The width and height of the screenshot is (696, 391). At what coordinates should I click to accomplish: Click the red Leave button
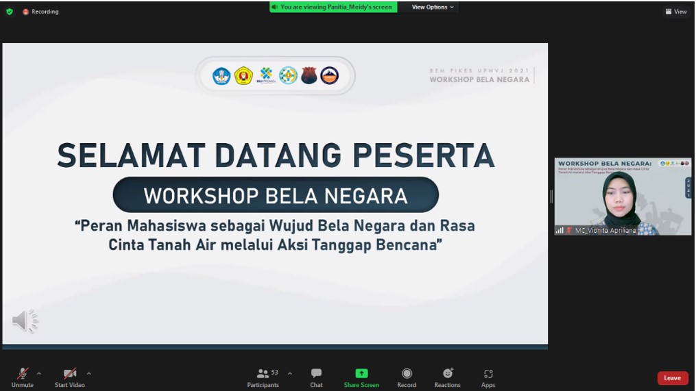[x=672, y=378]
